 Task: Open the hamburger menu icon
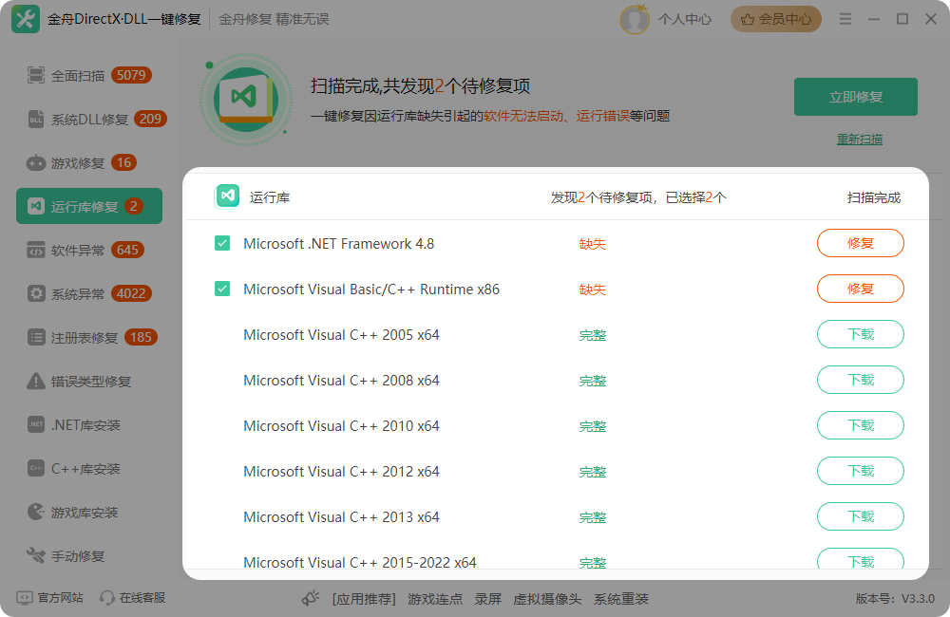click(845, 19)
